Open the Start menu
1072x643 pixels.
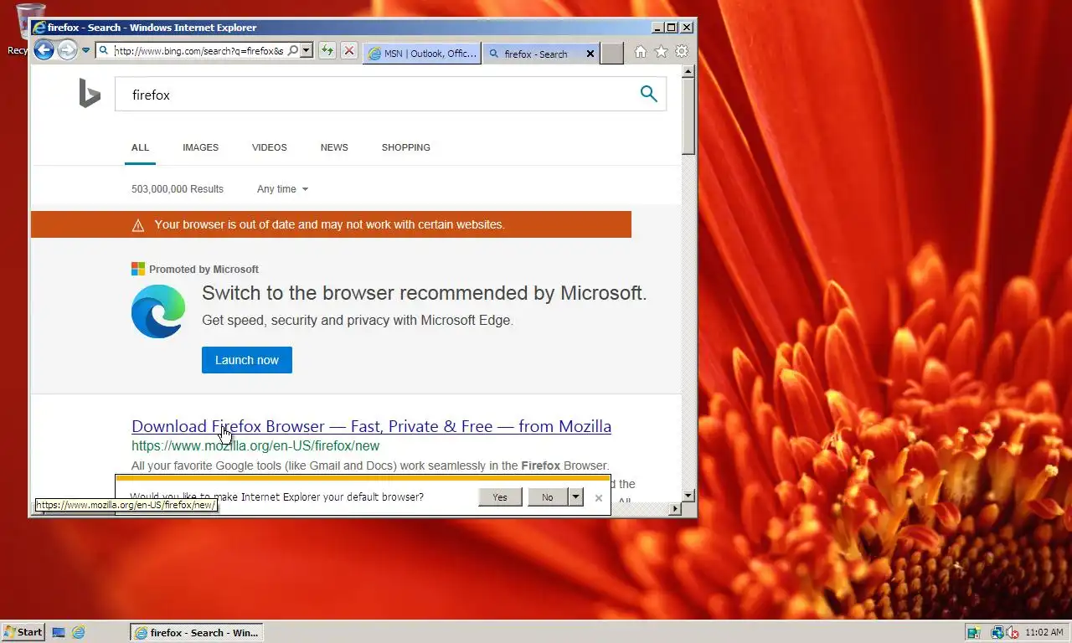click(23, 632)
